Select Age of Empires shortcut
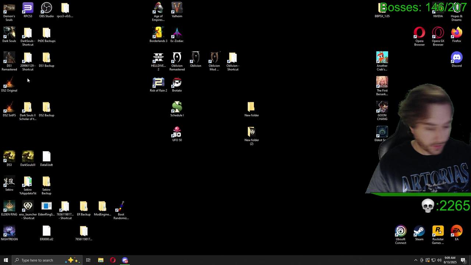This screenshot has height=265, width=471. pyautogui.click(x=158, y=12)
